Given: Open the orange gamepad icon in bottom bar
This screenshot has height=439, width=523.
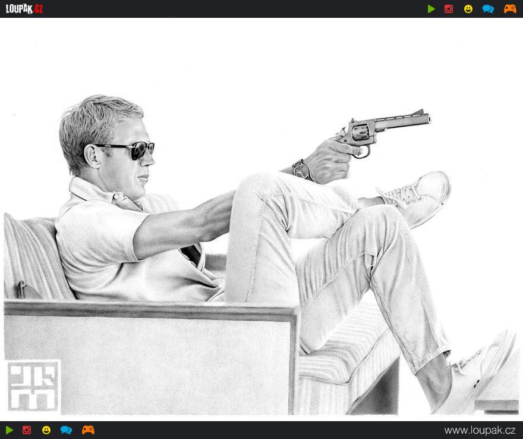Looking at the screenshot, I should click(88, 430).
